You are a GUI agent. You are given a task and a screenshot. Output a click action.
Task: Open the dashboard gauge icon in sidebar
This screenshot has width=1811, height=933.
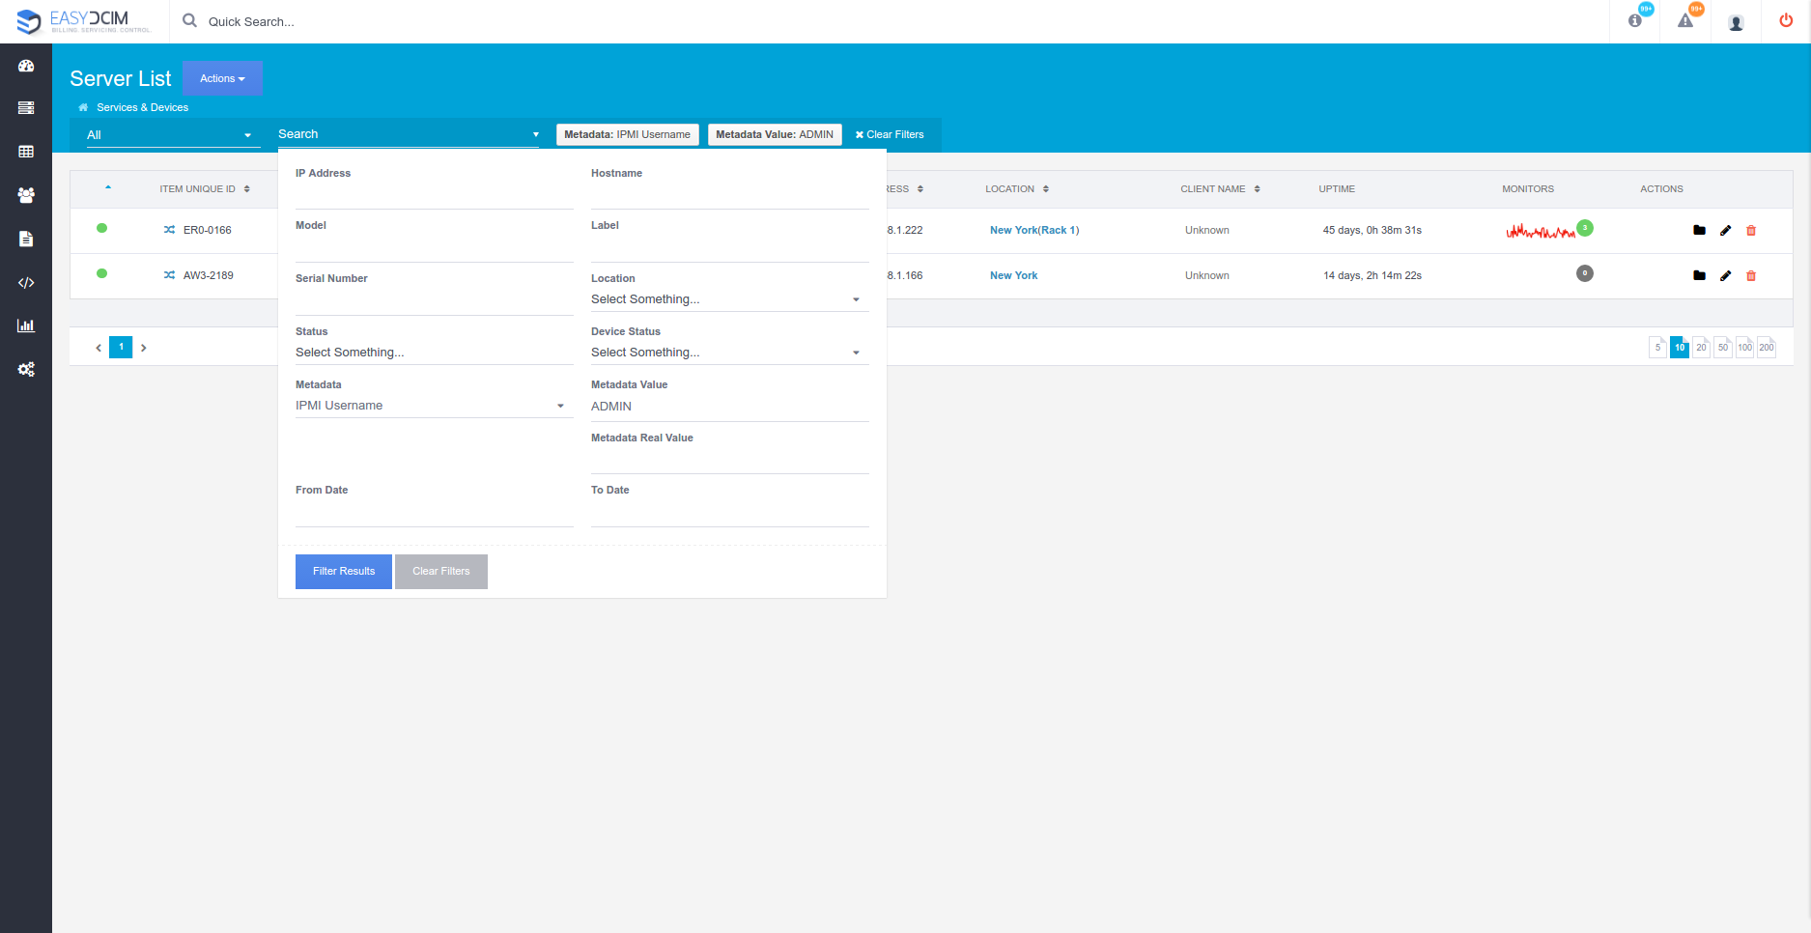[26, 66]
